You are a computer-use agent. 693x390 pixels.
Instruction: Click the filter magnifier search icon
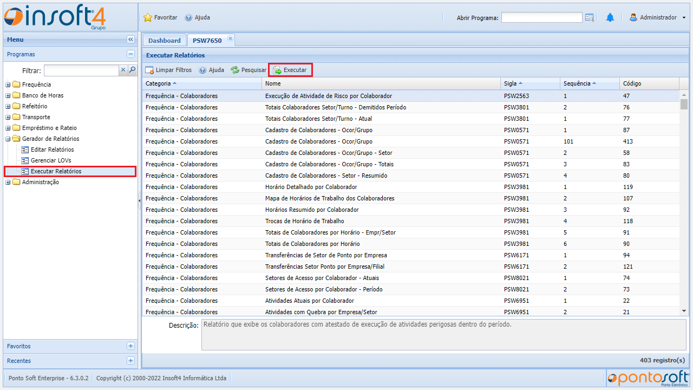[x=132, y=70]
